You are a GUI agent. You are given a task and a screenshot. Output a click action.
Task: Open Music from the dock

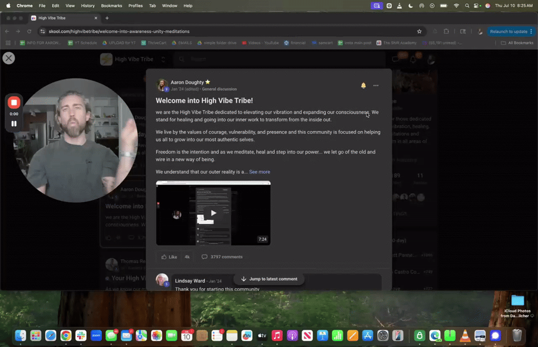coord(277,335)
